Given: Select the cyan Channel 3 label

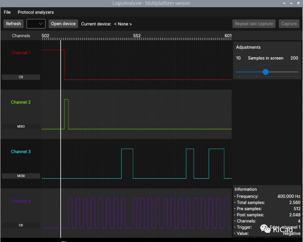Looking at the screenshot, I should point(21,152).
